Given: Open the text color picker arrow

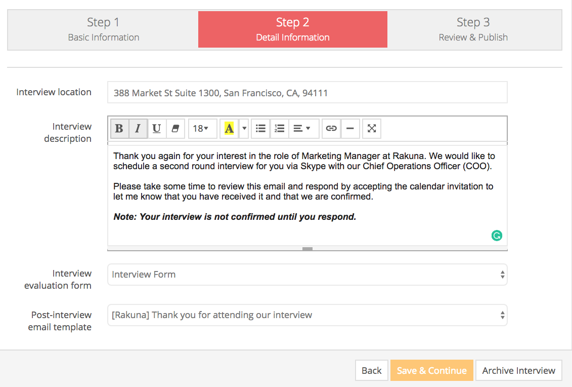Looking at the screenshot, I should pos(244,129).
